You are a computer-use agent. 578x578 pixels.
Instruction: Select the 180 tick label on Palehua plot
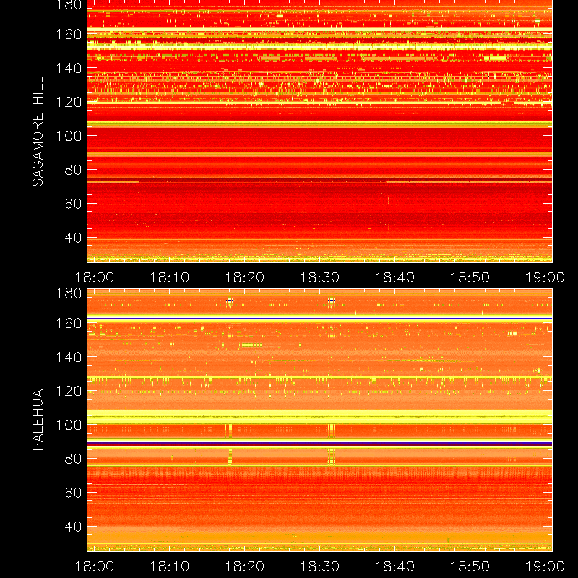69,293
